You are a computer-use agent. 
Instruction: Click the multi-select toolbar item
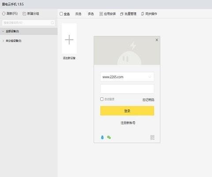point(91,14)
